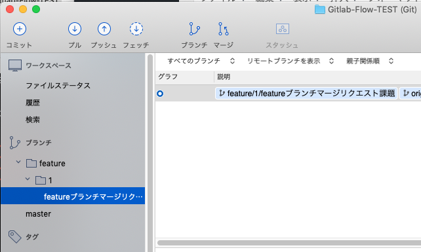The width and height of the screenshot is (421, 252).
Task: Click the Merge (マージ) toolbar icon
Action: pyautogui.click(x=224, y=29)
